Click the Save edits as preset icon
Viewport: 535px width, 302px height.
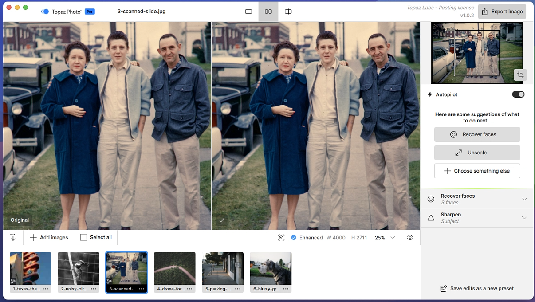(x=443, y=288)
